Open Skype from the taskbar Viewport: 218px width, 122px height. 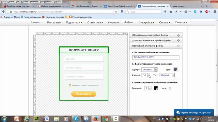(76, 119)
